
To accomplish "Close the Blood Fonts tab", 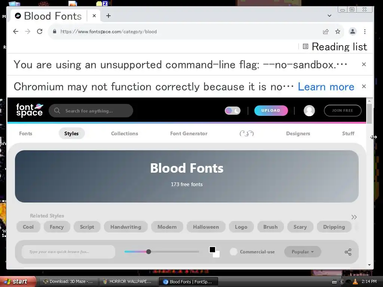I will 94,16.
